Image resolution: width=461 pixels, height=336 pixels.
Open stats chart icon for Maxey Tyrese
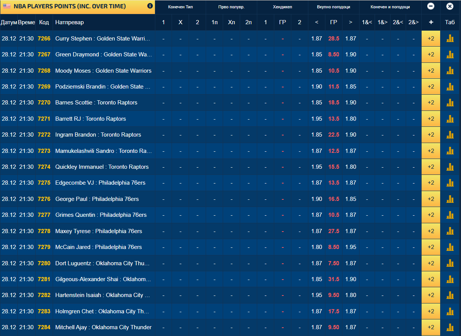pyautogui.click(x=450, y=231)
